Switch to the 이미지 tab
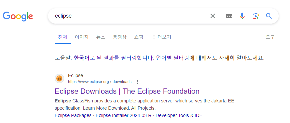Viewport: 290px width, 123px height. coord(82,37)
